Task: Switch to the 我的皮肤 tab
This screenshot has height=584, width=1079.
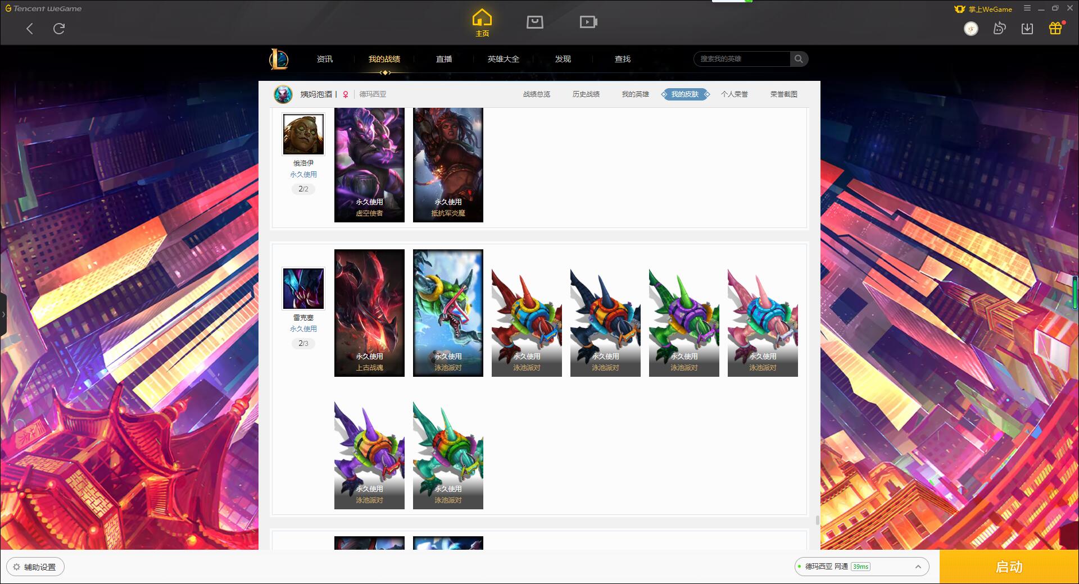Action: (x=685, y=94)
